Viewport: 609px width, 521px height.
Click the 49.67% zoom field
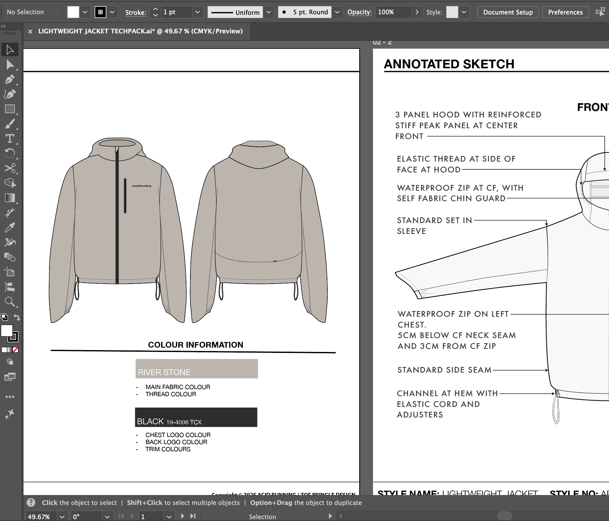(41, 517)
